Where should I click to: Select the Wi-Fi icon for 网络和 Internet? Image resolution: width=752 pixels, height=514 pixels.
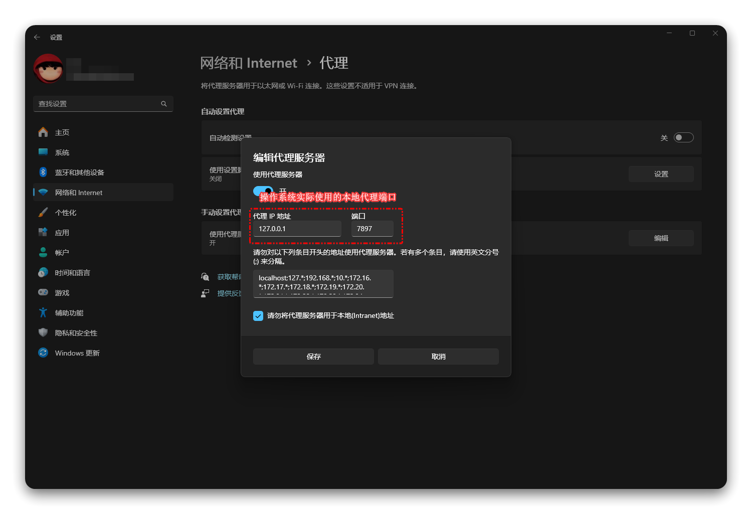(43, 192)
